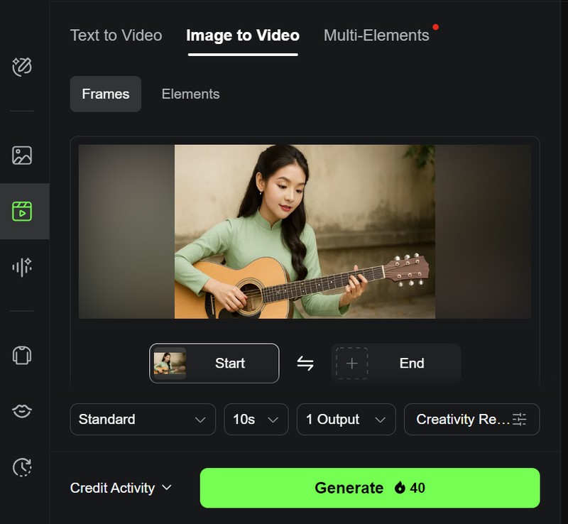Click the plus icon to add end frame
The width and height of the screenshot is (568, 524).
[x=351, y=364]
